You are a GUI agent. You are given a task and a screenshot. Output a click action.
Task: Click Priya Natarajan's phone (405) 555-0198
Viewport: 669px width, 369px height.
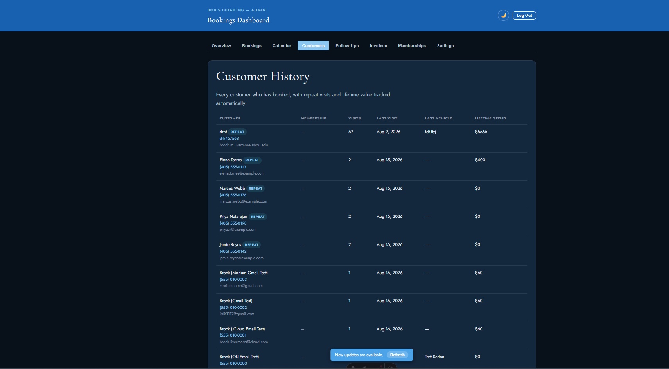(233, 223)
